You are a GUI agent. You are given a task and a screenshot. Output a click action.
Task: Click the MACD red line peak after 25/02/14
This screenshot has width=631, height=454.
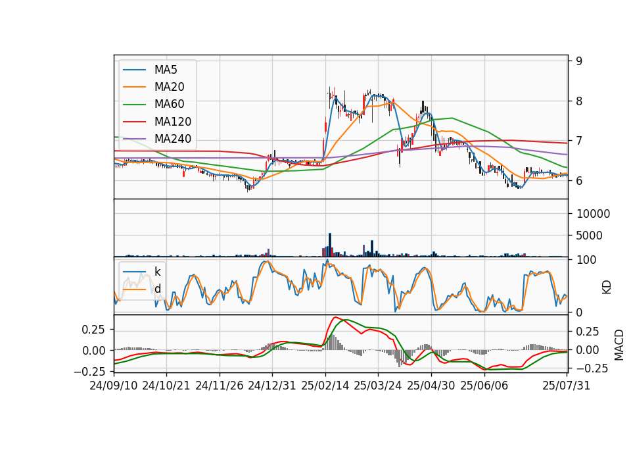[x=335, y=317]
